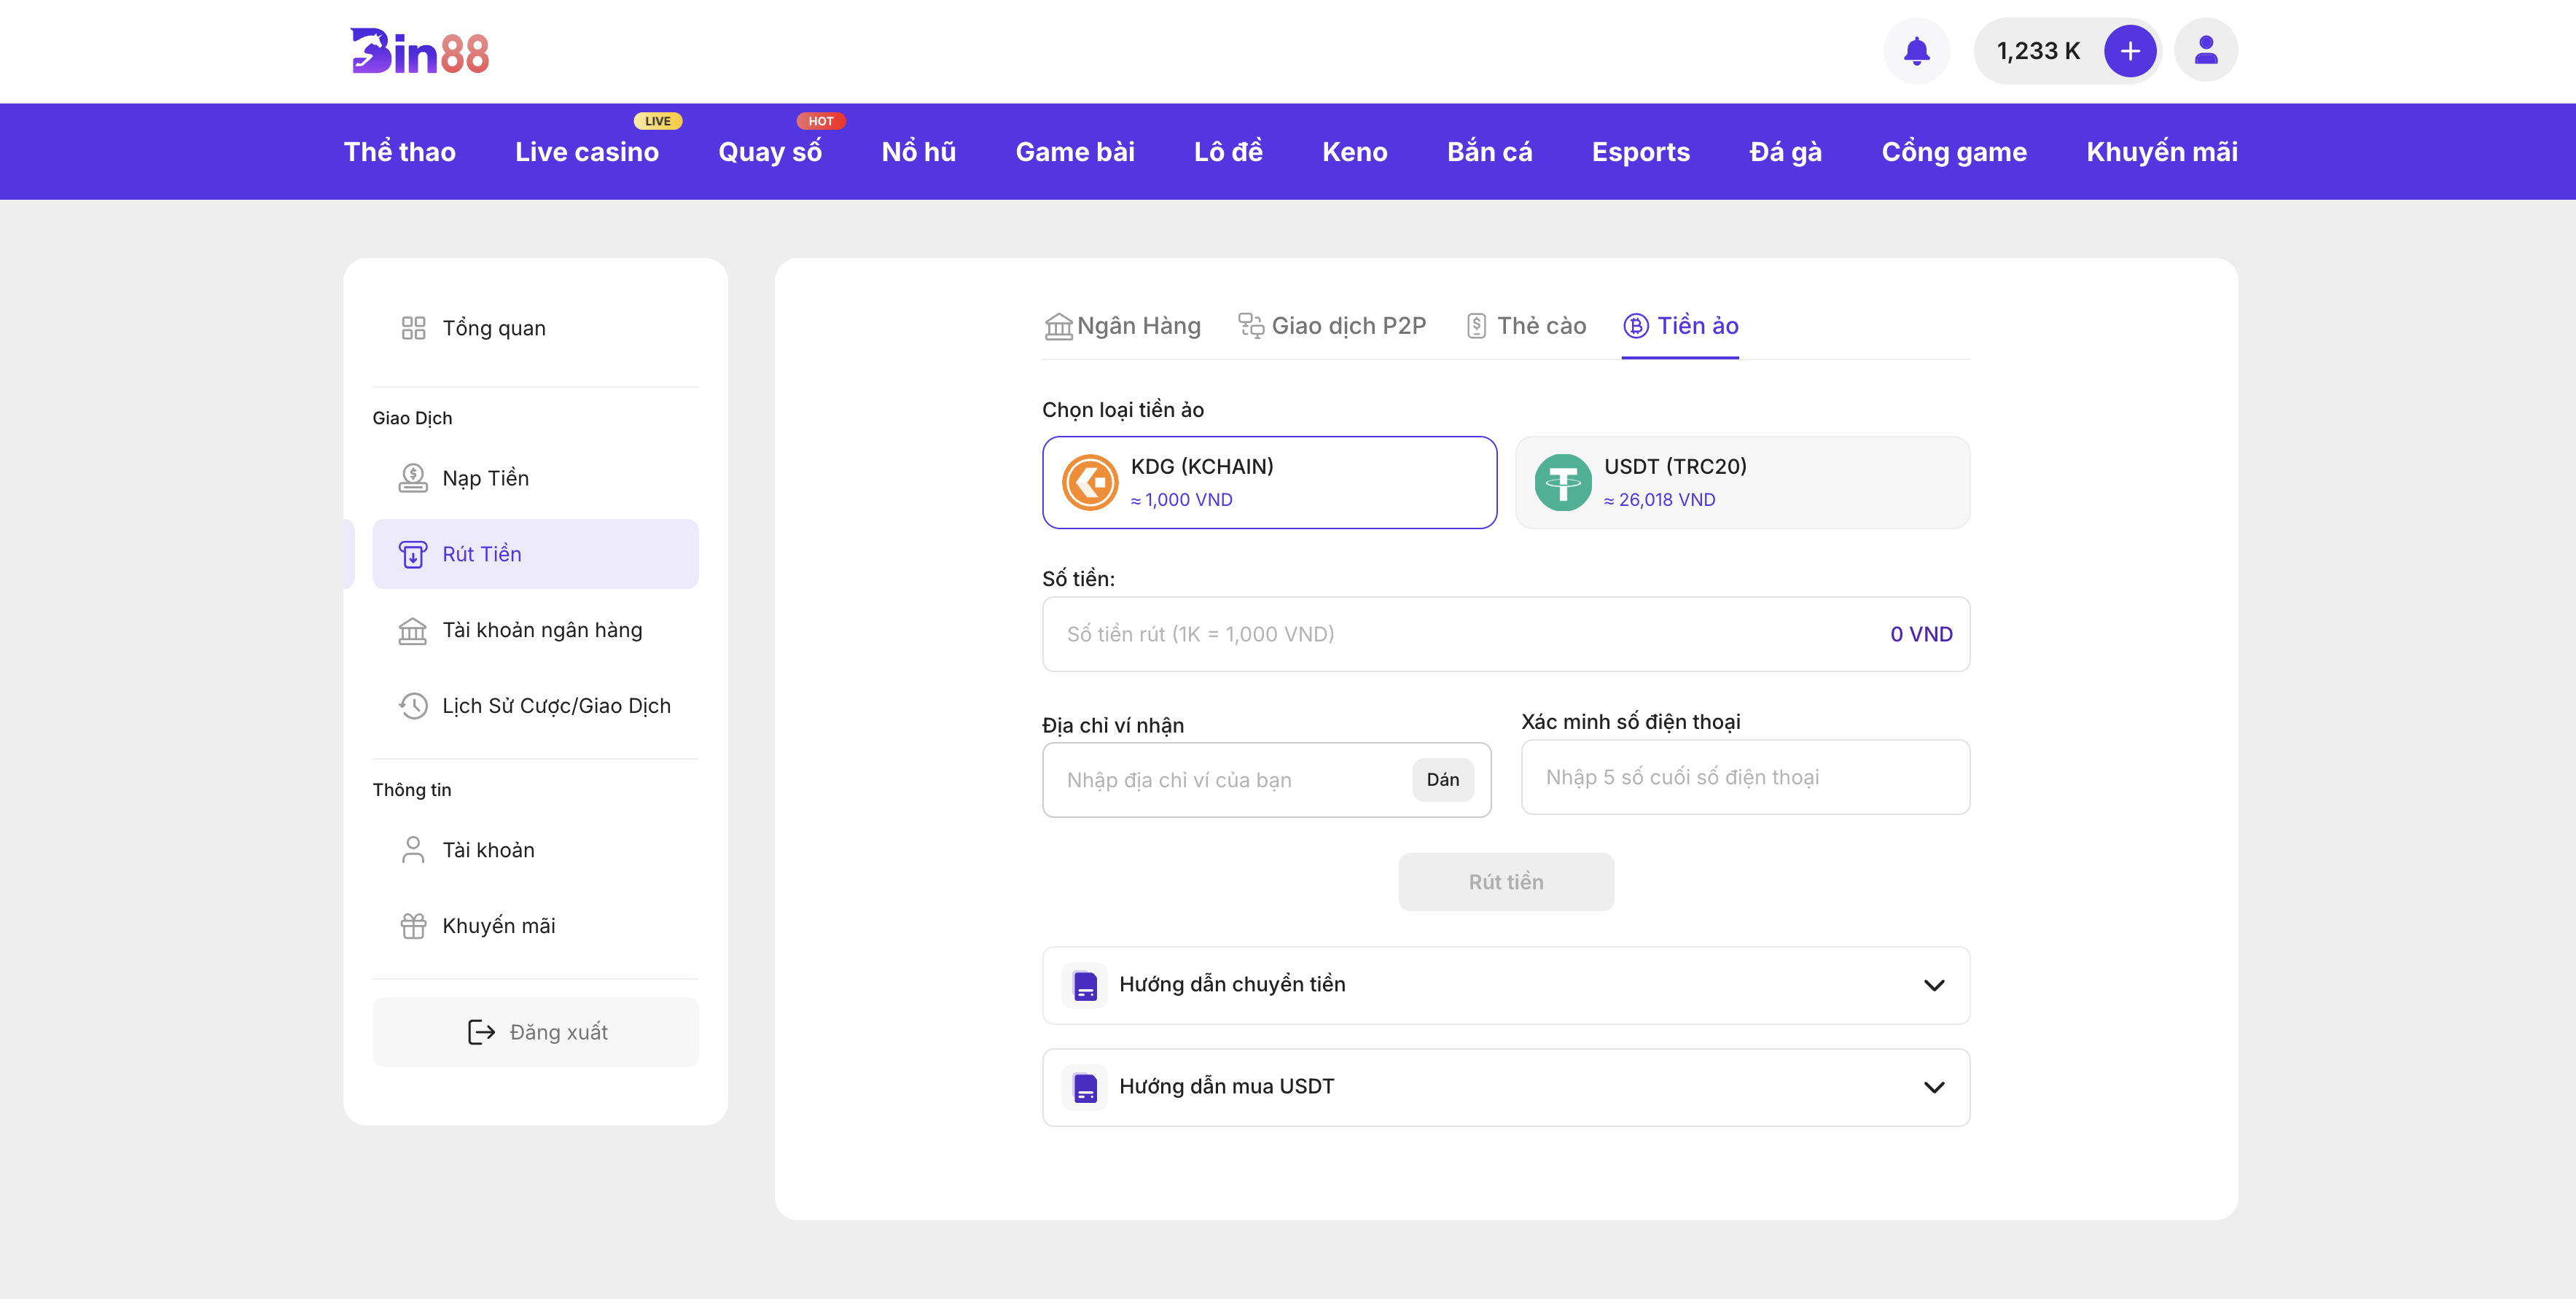2576x1299 pixels.
Task: Open Khuyến mãi top menu
Action: tap(2162, 152)
